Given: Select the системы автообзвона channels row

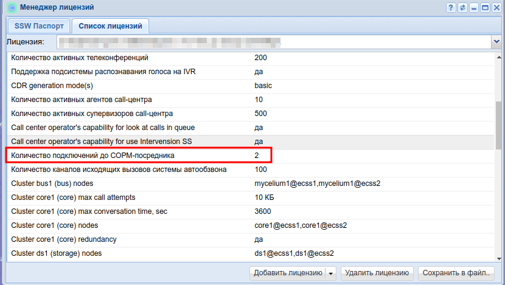Looking at the screenshot, I should point(251,170).
